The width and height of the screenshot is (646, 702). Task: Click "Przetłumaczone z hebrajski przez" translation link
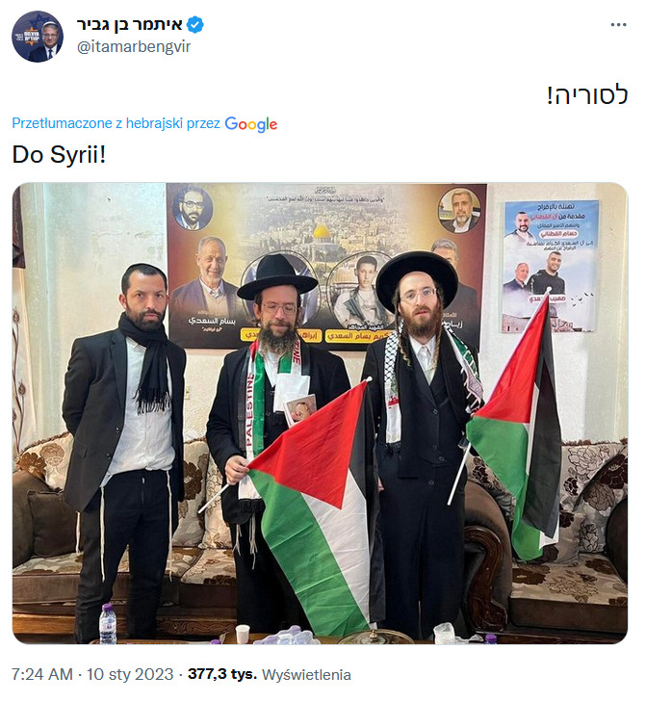[116, 123]
